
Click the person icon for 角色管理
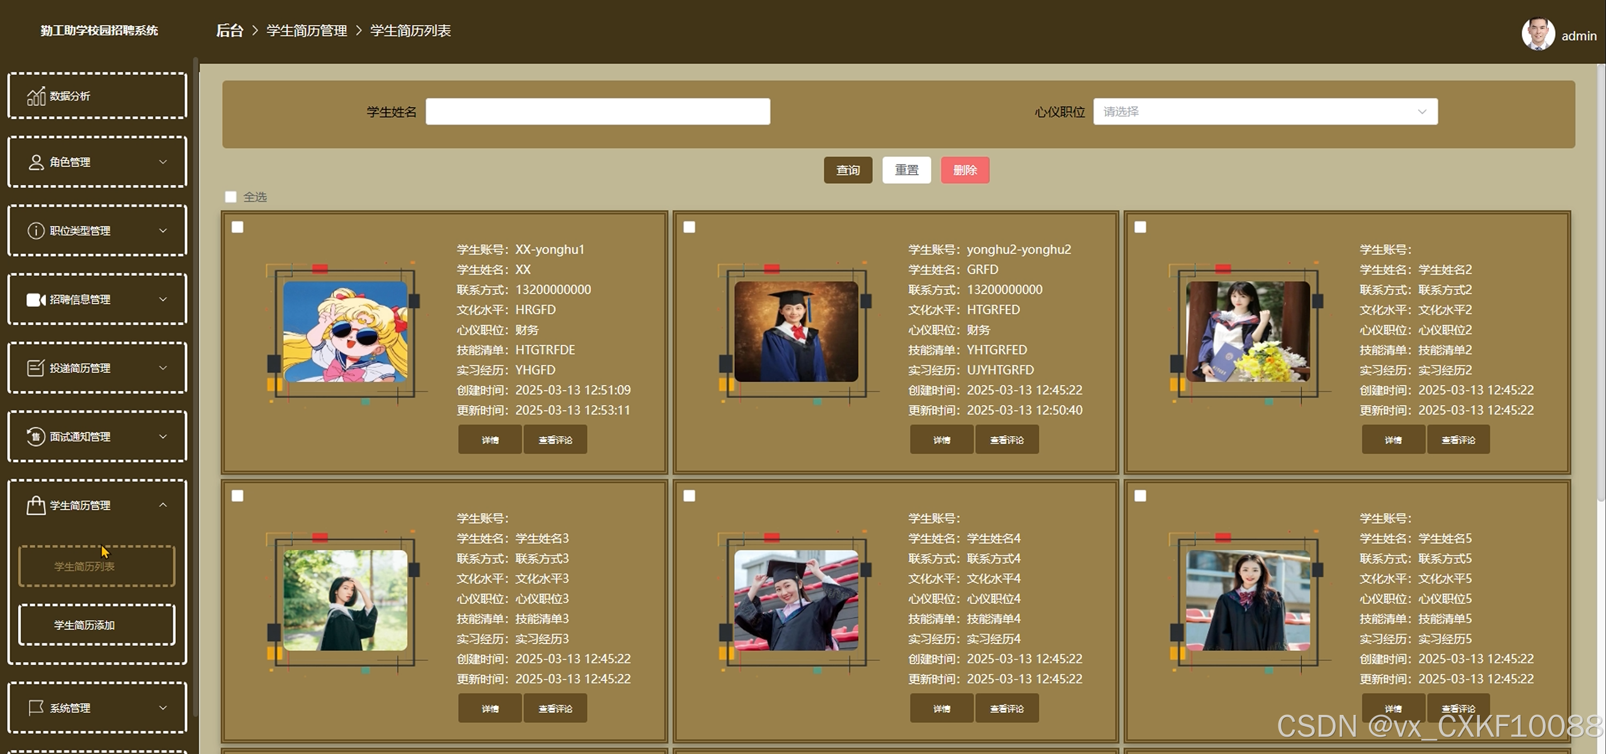coord(36,162)
